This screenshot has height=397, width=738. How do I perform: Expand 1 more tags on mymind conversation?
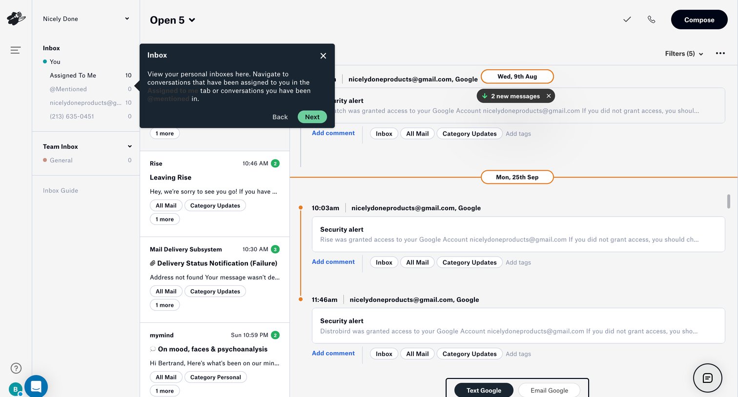[x=164, y=391]
